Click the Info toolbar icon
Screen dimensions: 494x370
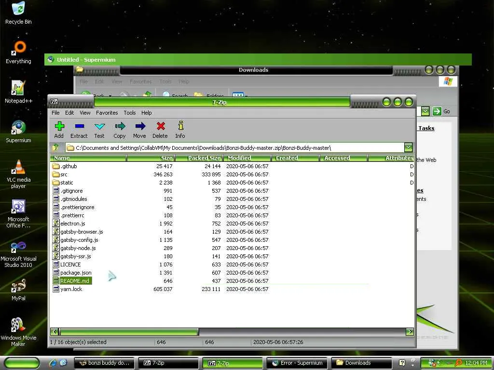(x=180, y=126)
